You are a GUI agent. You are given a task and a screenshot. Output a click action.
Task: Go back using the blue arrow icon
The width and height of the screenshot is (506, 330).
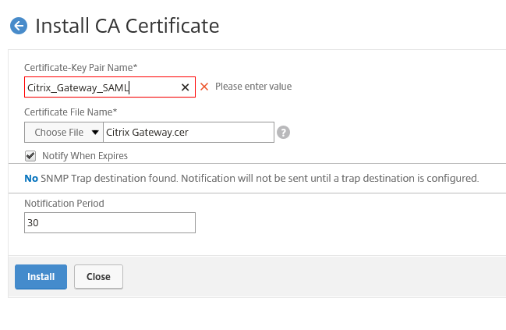[x=19, y=26]
